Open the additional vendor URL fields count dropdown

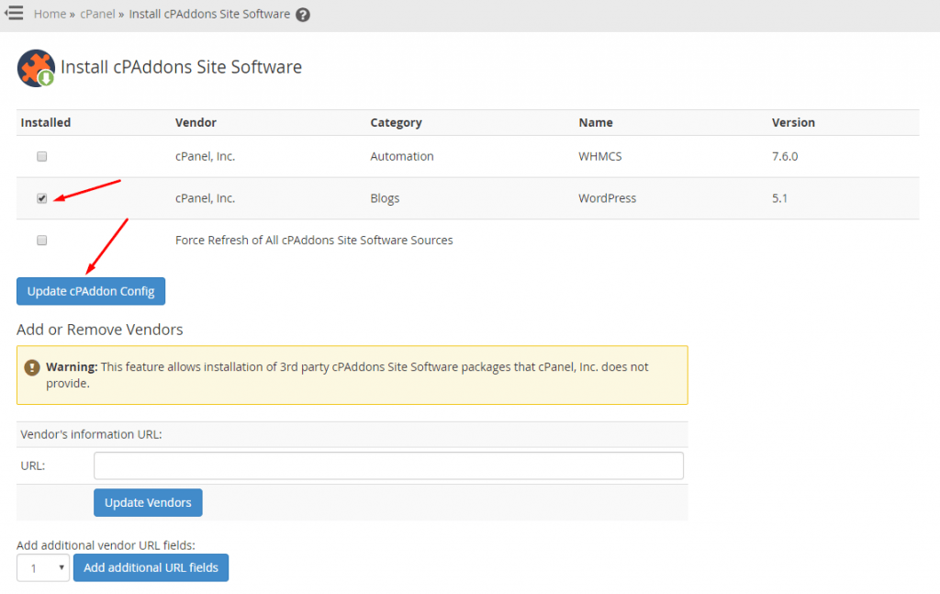coord(42,567)
